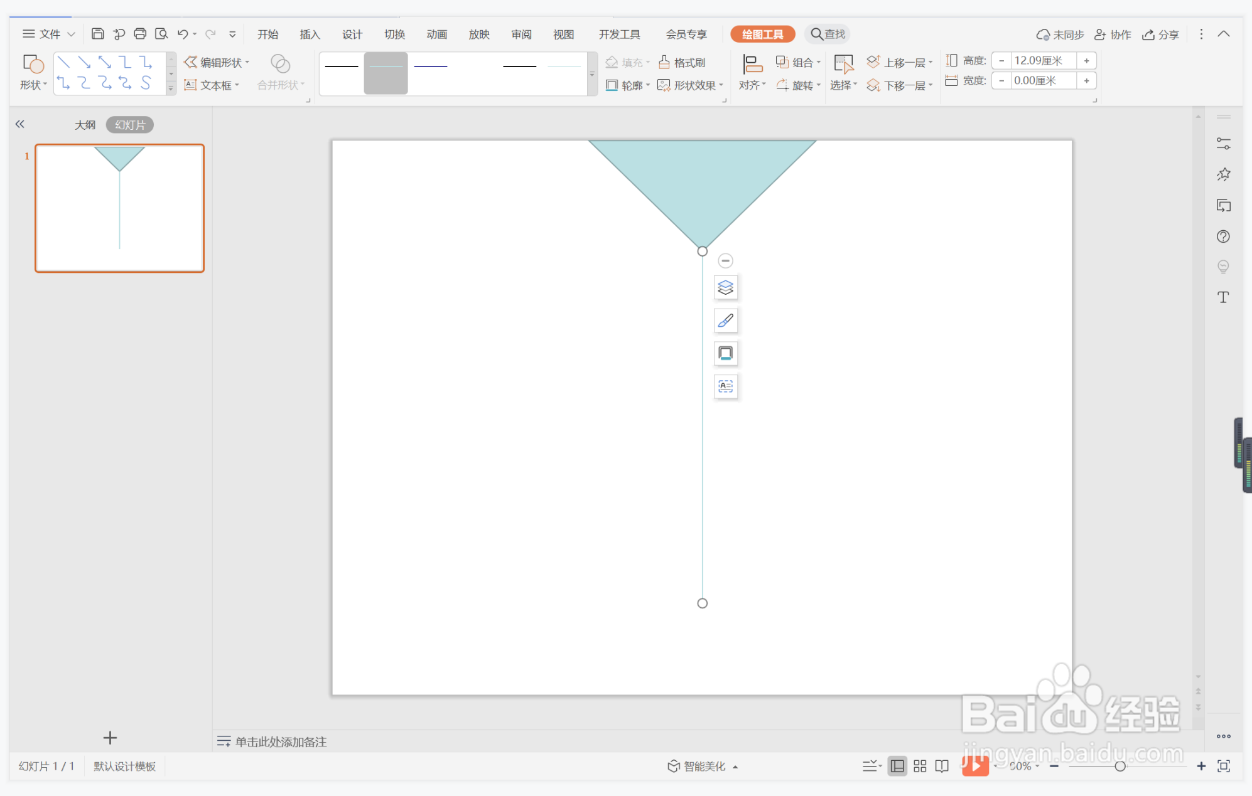Click the format painter 格式刷 icon

[x=682, y=62]
